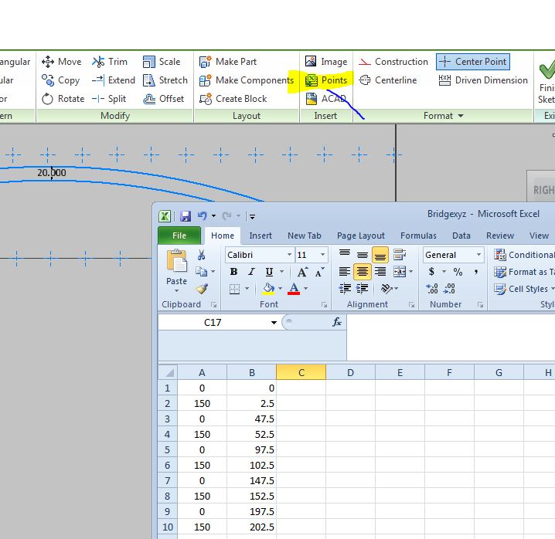Viewport: 555px width, 539px height.
Task: Choose the Offset tool
Action: tap(164, 99)
